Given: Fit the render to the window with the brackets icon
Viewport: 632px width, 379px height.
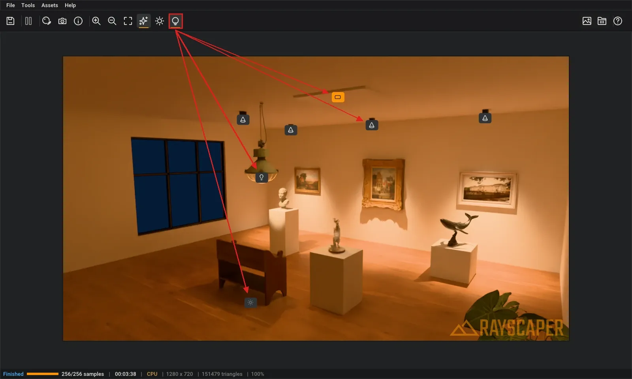Looking at the screenshot, I should tap(128, 21).
